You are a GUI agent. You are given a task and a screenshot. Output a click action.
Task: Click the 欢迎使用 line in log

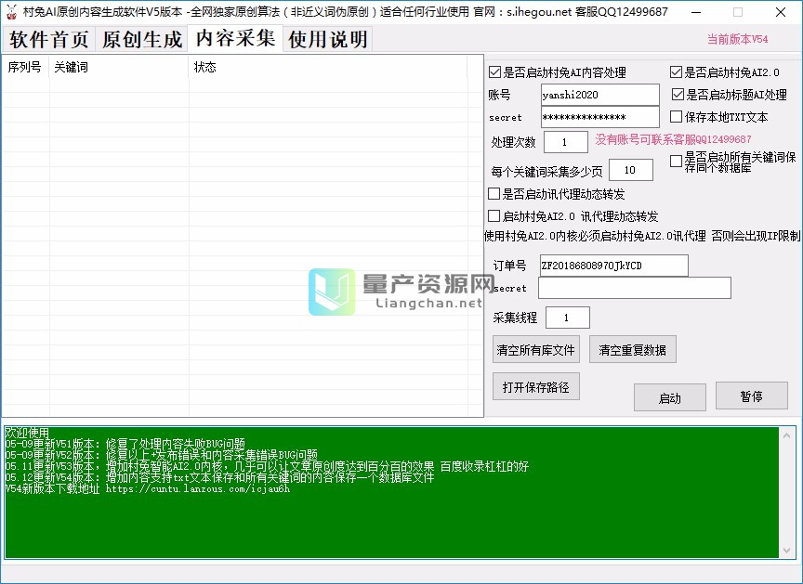(27, 433)
